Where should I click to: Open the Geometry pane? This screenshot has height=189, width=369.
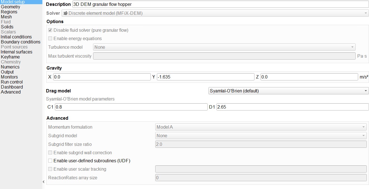pos(10,7)
